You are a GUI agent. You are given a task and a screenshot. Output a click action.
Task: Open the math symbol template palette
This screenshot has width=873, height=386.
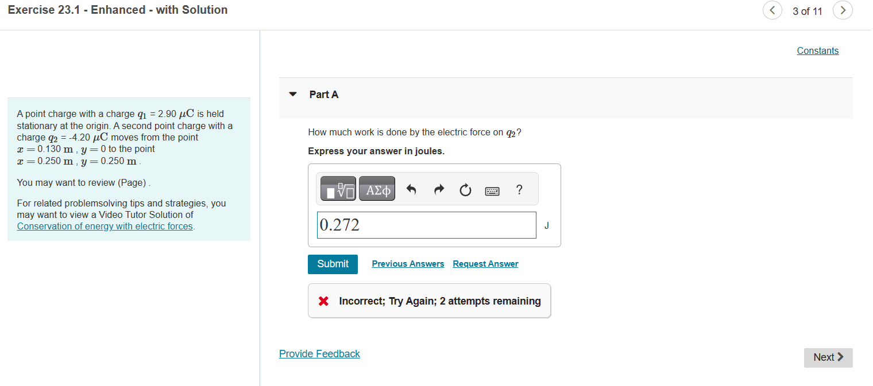click(338, 188)
